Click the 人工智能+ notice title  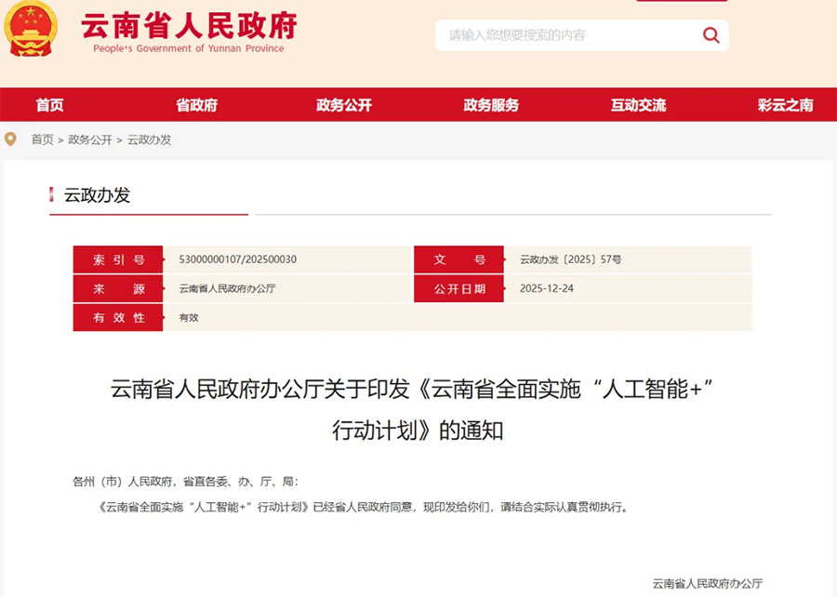(x=418, y=409)
